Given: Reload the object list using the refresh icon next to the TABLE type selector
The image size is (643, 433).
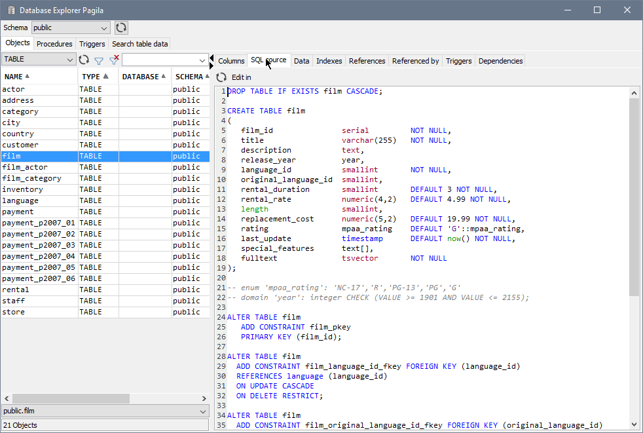Looking at the screenshot, I should tap(84, 60).
